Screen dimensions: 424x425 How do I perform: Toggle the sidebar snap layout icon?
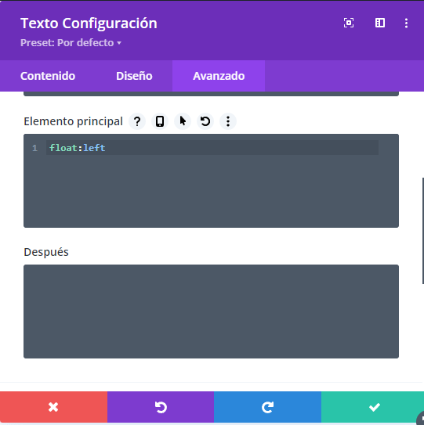[380, 23]
